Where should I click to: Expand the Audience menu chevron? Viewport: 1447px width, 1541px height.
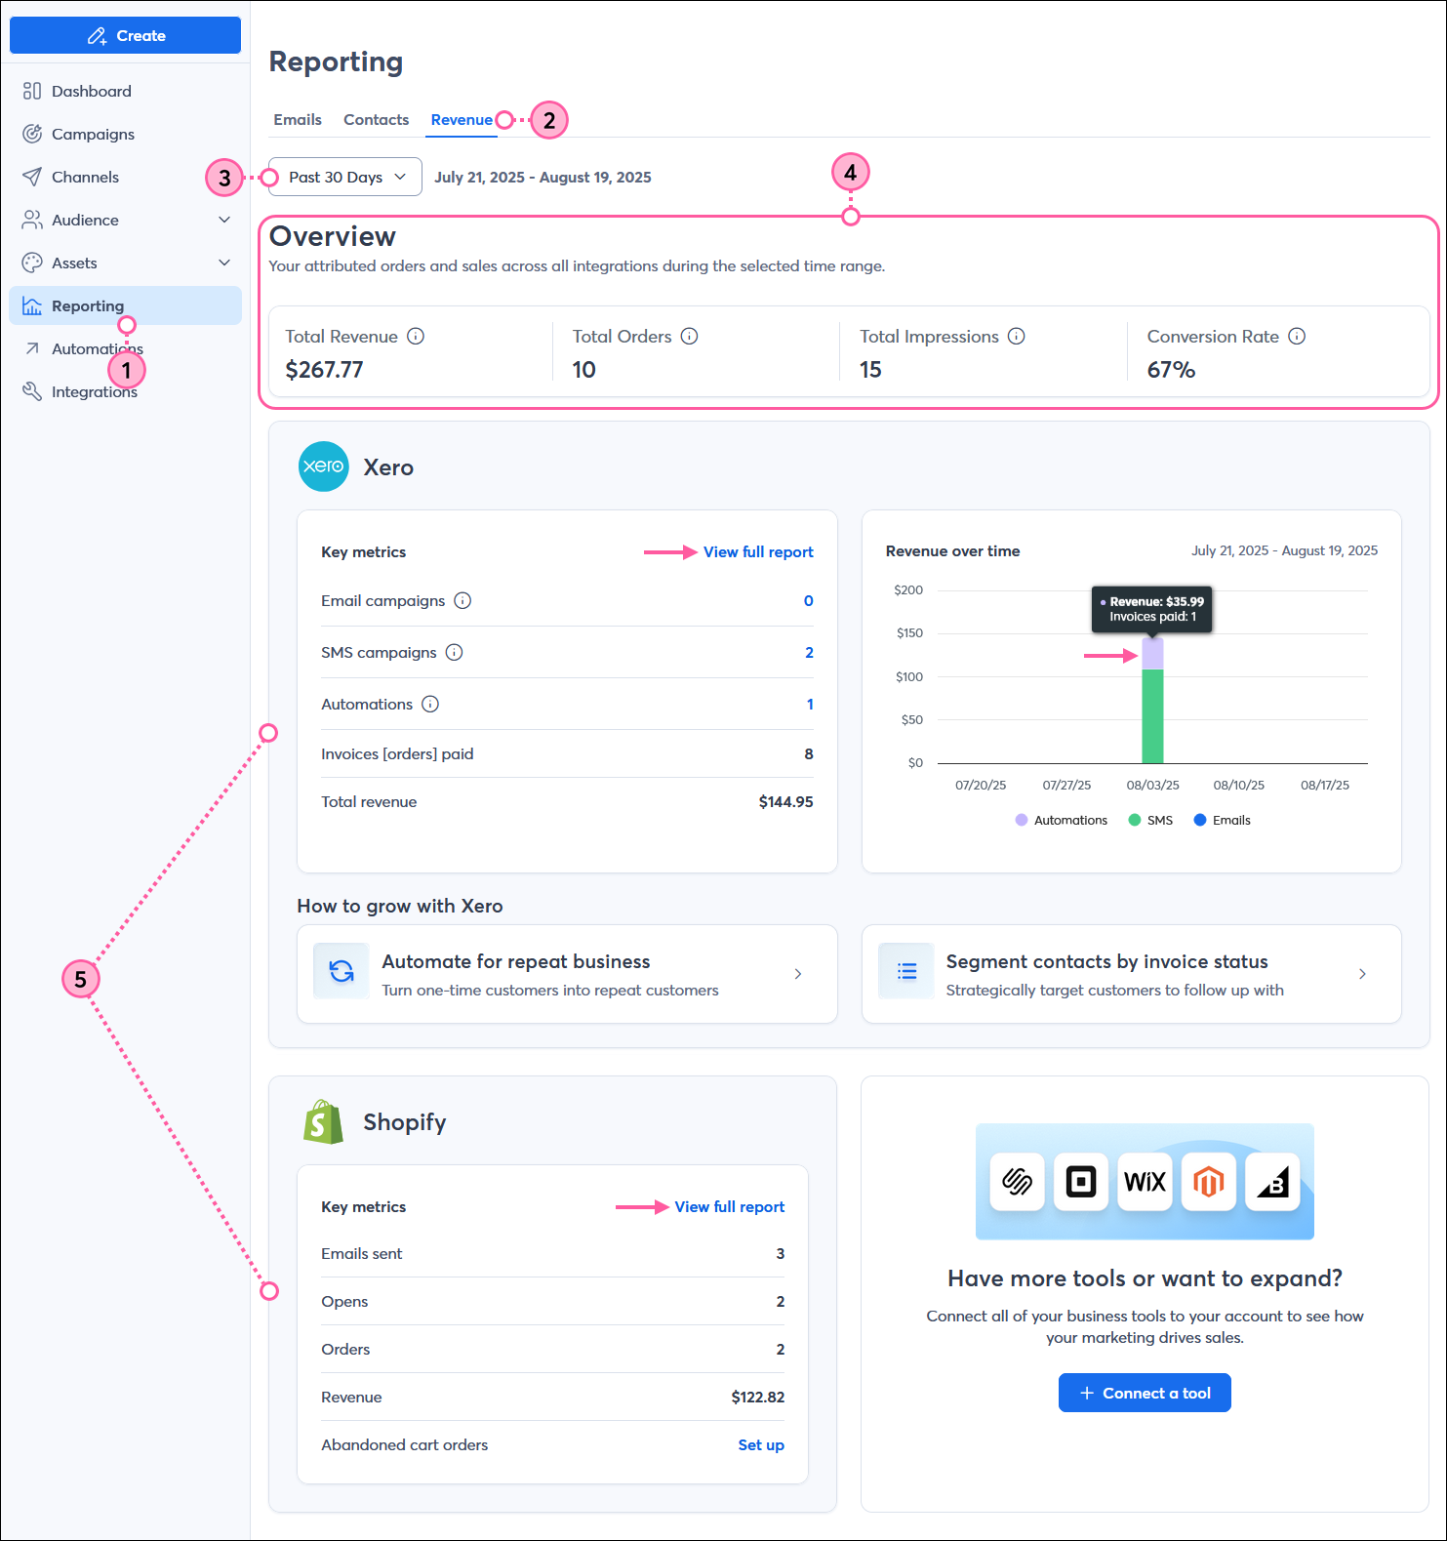[x=224, y=220]
